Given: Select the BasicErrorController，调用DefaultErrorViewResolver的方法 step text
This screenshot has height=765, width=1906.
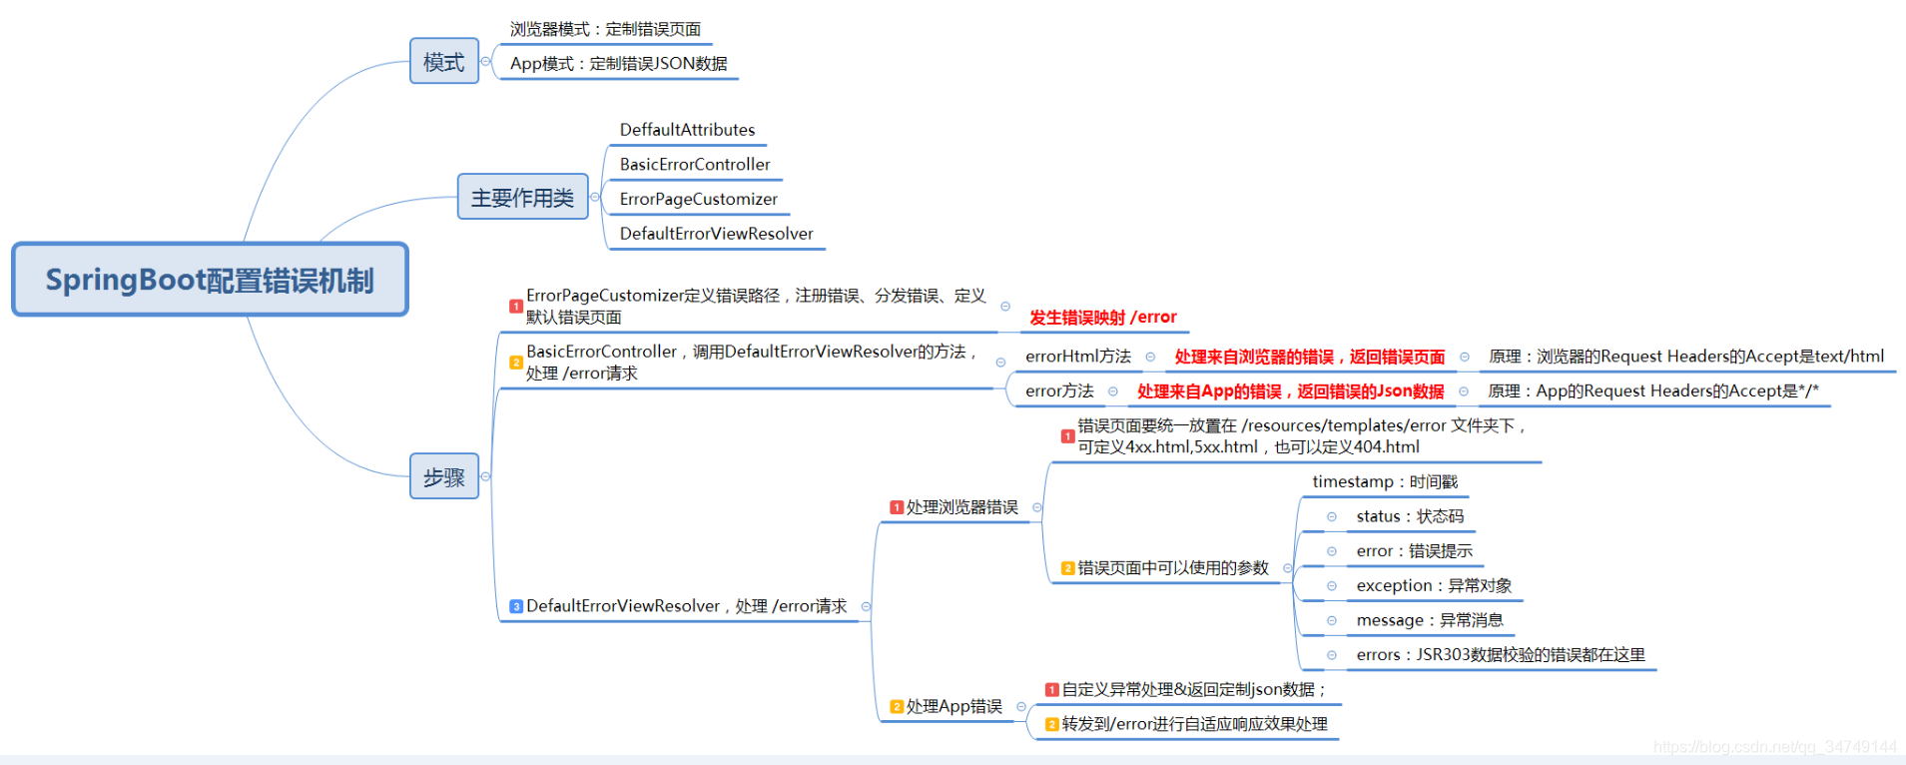Looking at the screenshot, I should (752, 363).
